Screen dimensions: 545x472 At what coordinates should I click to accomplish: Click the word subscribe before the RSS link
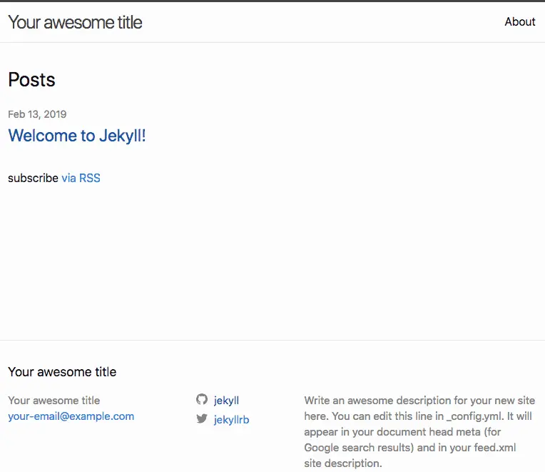click(x=33, y=178)
